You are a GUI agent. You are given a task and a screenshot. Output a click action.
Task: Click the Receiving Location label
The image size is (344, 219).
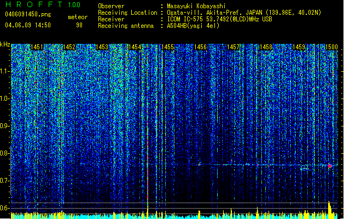pos(127,13)
